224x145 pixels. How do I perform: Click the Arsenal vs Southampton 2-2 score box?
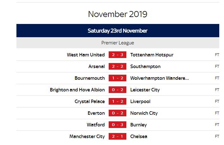(x=118, y=67)
